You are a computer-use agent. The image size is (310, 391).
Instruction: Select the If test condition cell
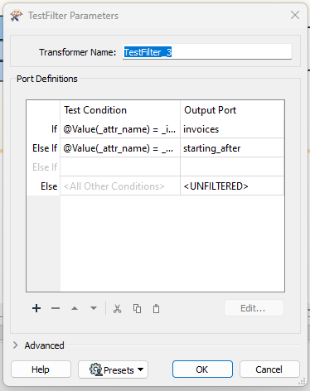120,129
